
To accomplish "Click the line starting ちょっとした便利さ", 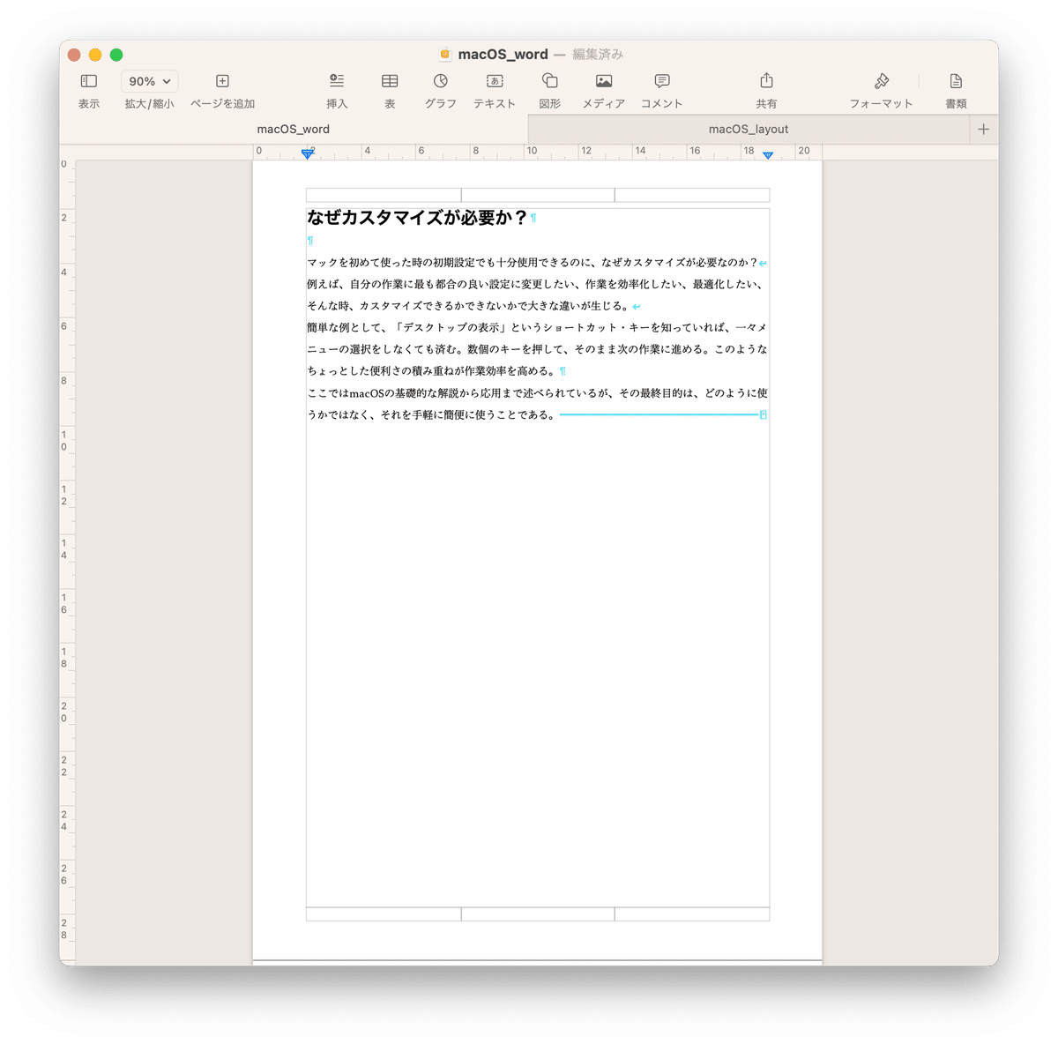I will click(432, 371).
